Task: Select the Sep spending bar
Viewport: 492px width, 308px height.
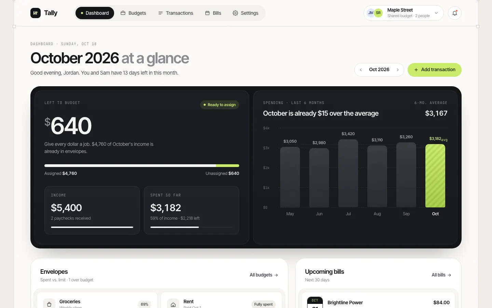Action: click(x=406, y=175)
